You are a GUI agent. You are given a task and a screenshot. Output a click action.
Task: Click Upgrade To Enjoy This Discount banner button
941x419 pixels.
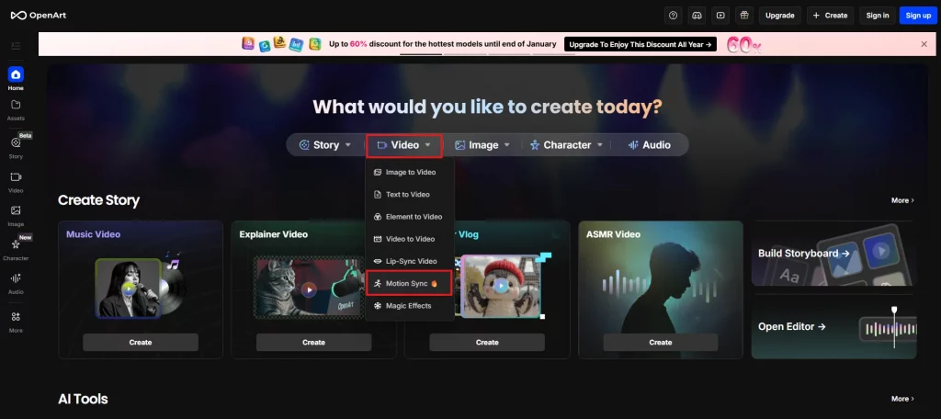pos(641,44)
